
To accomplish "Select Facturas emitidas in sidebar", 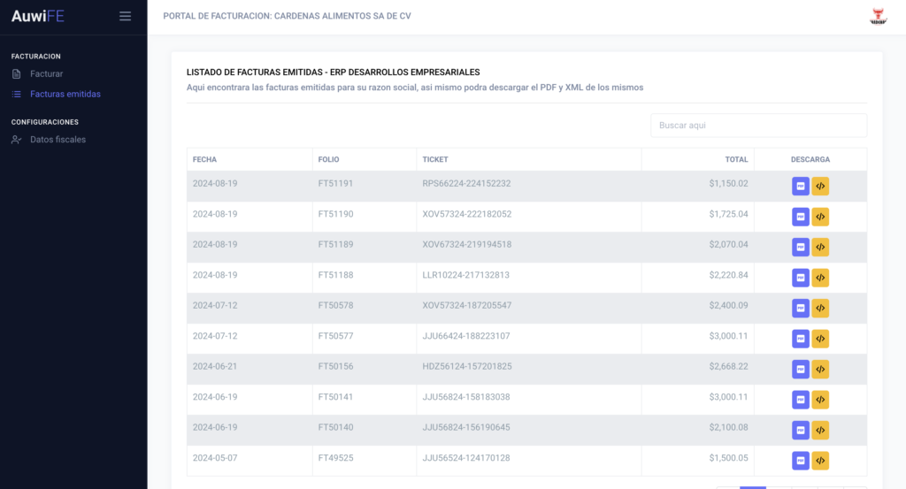I will [x=65, y=94].
